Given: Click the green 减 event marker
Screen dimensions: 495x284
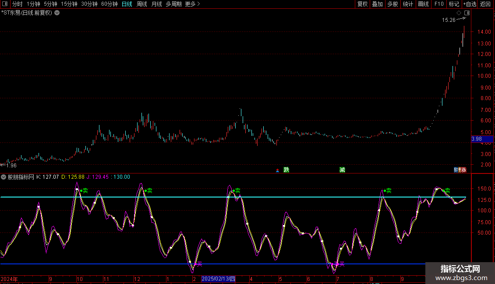Looking at the screenshot, I should tap(342, 170).
